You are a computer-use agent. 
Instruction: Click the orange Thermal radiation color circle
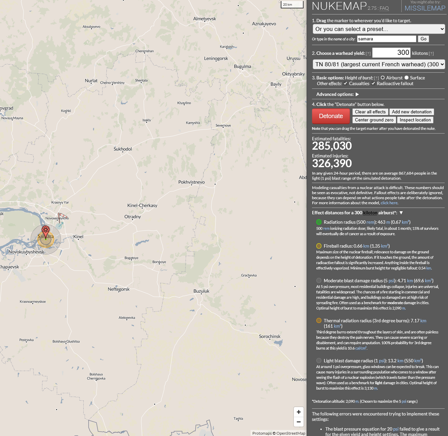319,321
